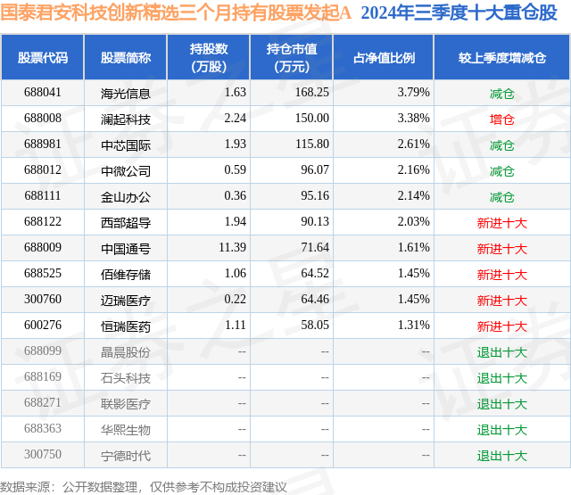This screenshot has width=571, height=495.
Task: Click stock code 300760 for 迈瑞医疗
Action: click(x=43, y=299)
